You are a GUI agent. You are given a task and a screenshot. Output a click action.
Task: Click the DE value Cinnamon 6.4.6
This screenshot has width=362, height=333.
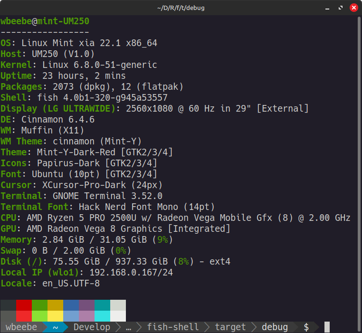58,119
